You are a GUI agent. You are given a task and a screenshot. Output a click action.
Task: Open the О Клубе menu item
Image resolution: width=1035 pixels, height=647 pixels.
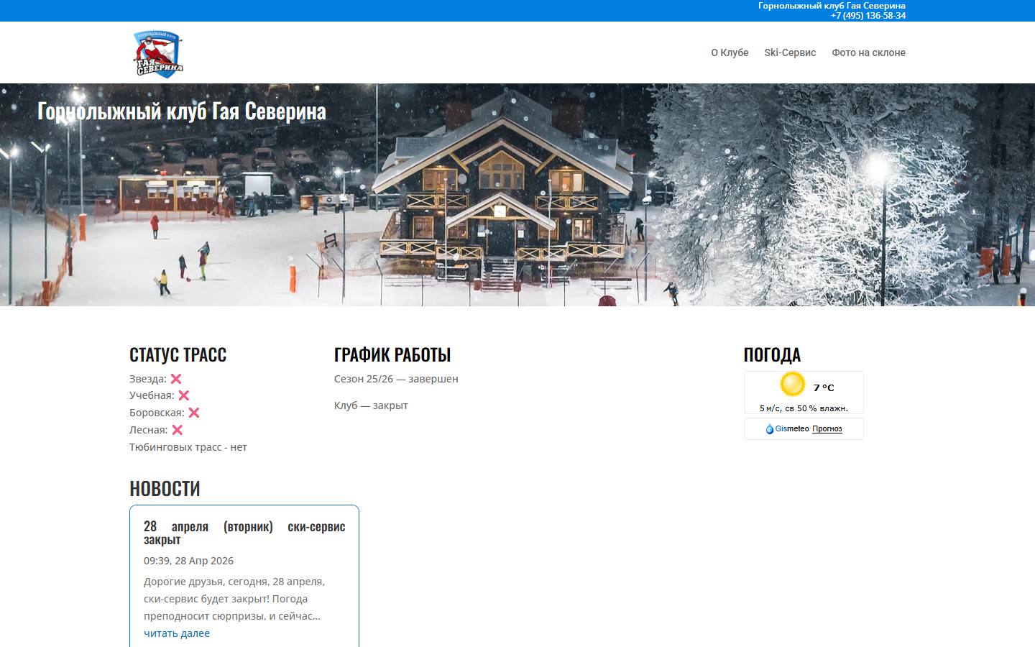tap(730, 52)
